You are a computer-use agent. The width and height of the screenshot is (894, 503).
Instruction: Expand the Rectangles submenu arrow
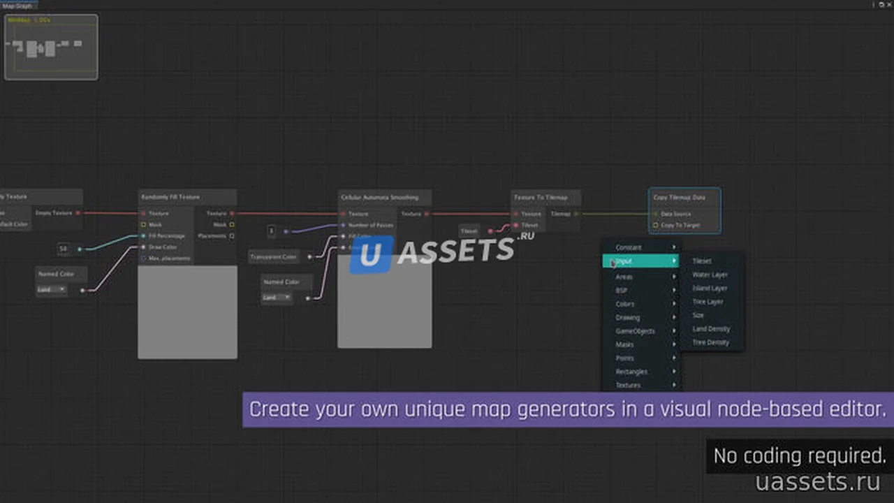[x=674, y=372]
